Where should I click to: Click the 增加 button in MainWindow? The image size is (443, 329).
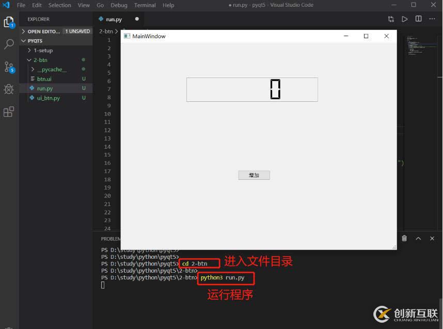pyautogui.click(x=254, y=175)
